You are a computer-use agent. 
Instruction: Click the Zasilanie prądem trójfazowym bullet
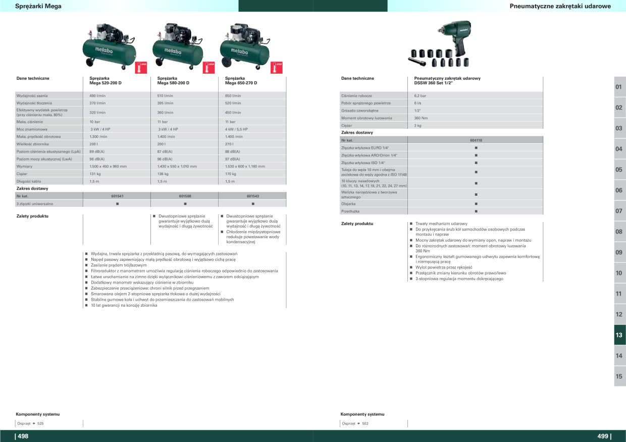click(x=119, y=265)
